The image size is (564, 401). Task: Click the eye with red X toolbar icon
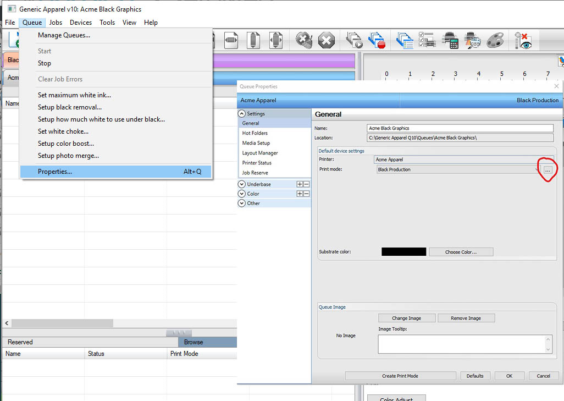[x=523, y=40]
